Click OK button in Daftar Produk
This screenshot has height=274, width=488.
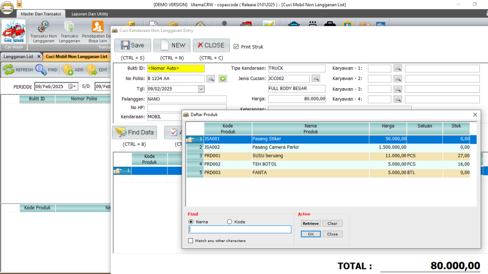310,234
